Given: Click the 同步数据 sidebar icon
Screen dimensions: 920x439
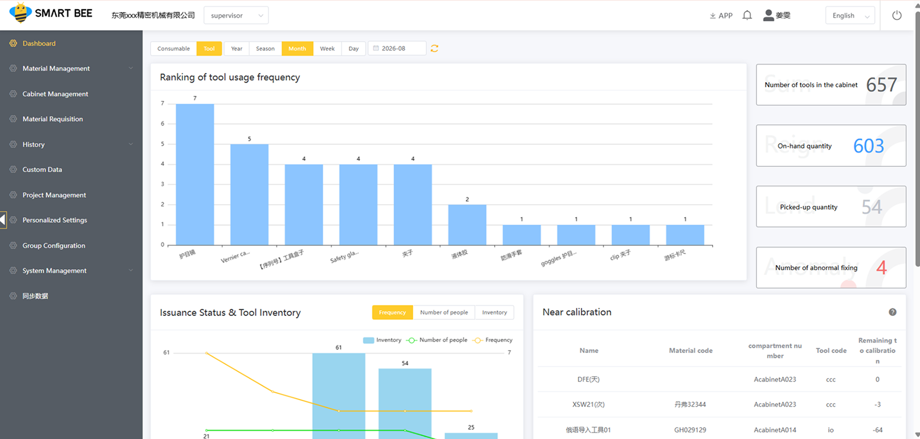Looking at the screenshot, I should pyautogui.click(x=13, y=296).
